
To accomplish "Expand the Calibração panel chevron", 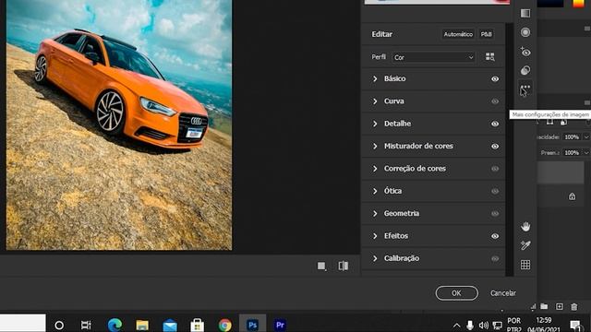I will tap(375, 258).
